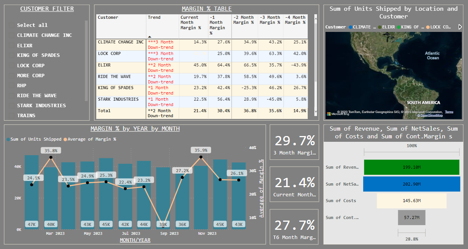This screenshot has height=249, width=468.
Task: Click the orange LOCK CO legend dot on the map
Action: point(428,27)
